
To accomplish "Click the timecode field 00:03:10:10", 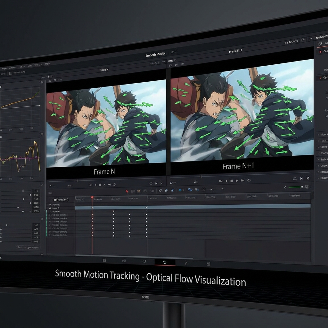I will [x=60, y=200].
